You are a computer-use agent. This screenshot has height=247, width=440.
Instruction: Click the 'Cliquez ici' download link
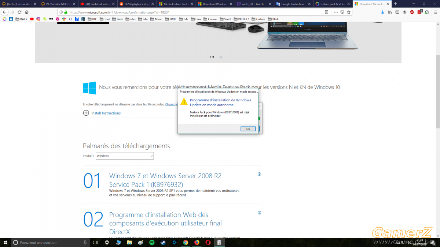coord(171,104)
